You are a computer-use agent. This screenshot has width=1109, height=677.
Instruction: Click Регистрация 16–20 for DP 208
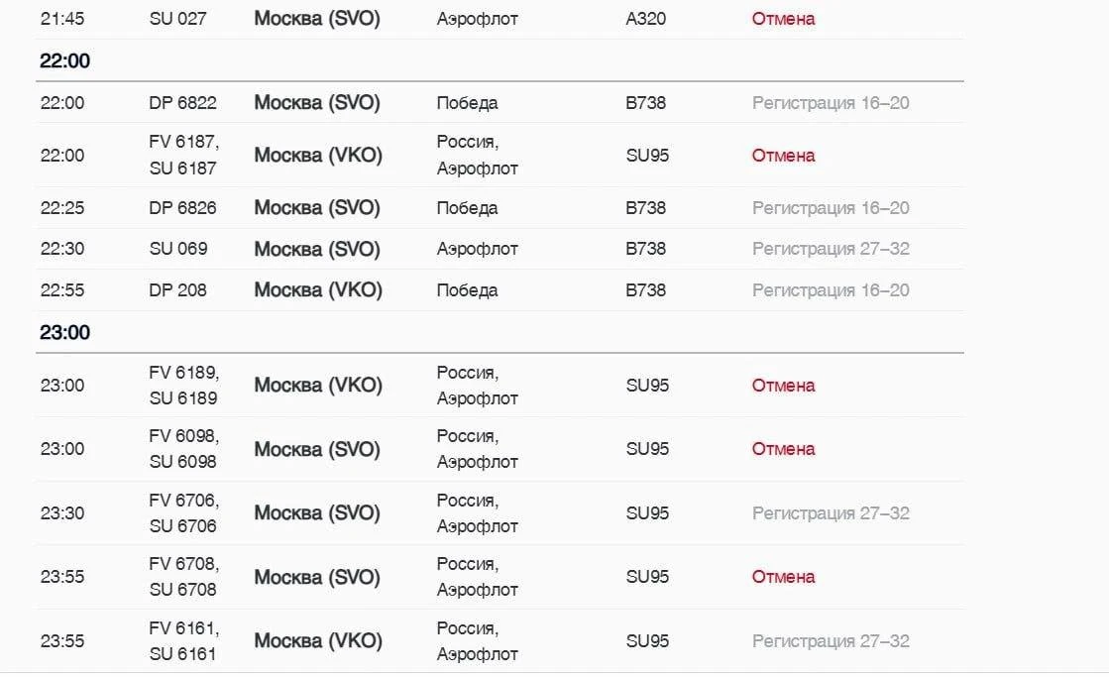(831, 290)
